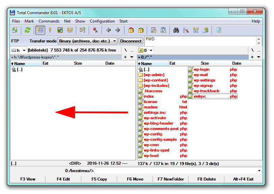Click the F7 NewFolder button
The height and width of the screenshot is (194, 274).
(x=171, y=179)
